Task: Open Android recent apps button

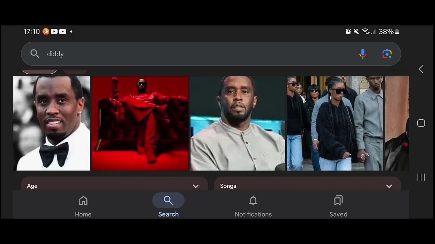Action: click(x=421, y=177)
